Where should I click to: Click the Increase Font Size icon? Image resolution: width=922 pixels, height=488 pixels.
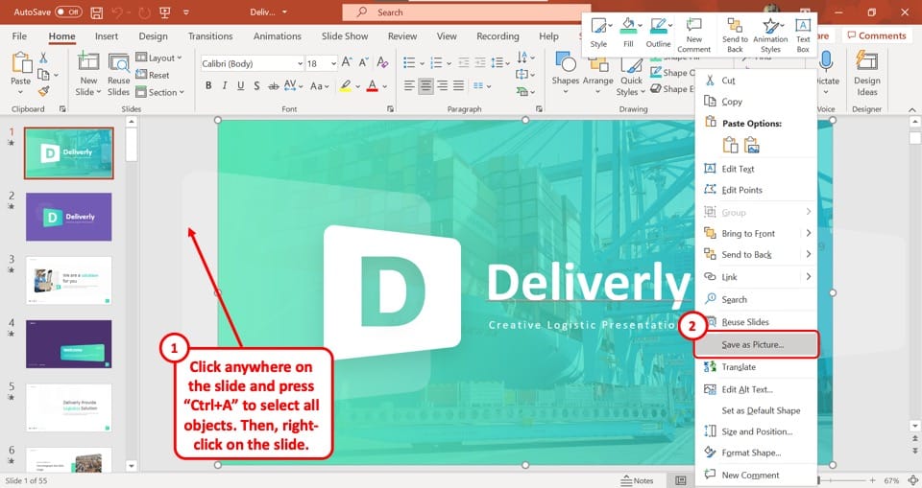pos(347,62)
